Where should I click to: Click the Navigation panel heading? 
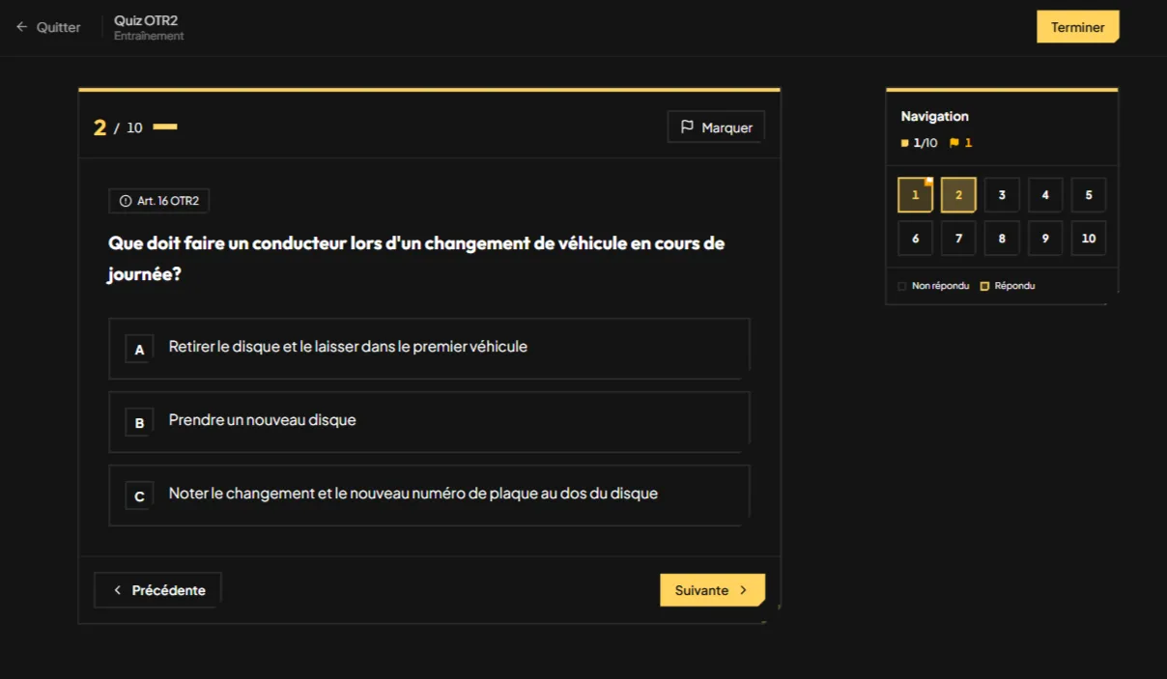(934, 116)
